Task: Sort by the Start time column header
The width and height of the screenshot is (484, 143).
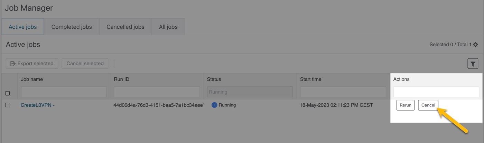Action: [310, 79]
